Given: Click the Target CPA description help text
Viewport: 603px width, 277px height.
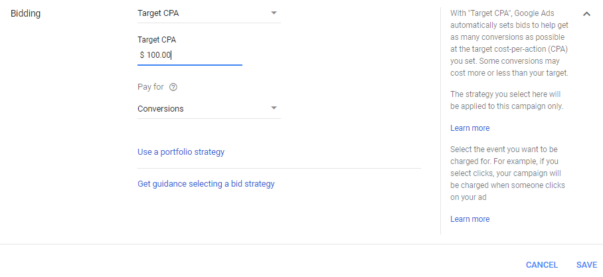Looking at the screenshot, I should pos(509,43).
